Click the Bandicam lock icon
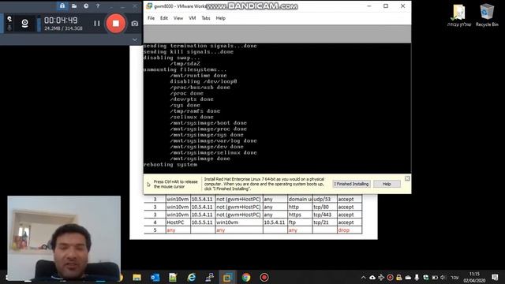The width and height of the screenshot is (505, 284). point(62,6)
